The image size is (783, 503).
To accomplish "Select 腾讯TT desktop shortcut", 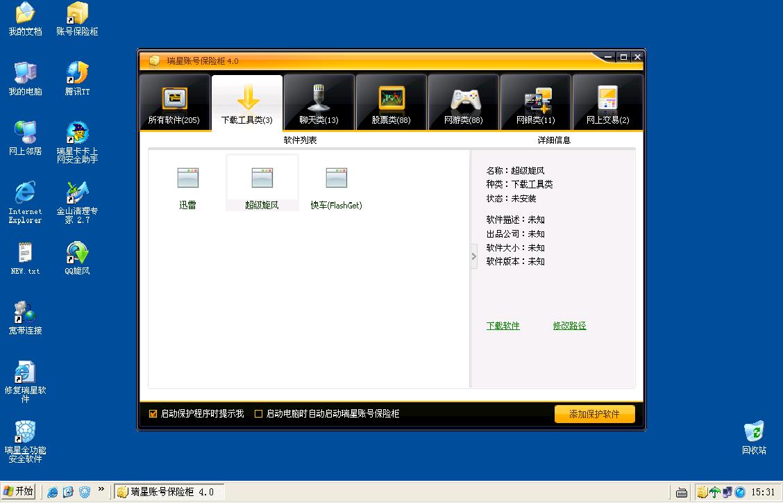I will tap(77, 79).
